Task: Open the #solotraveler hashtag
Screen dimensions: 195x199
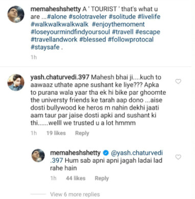Action: (x=88, y=17)
